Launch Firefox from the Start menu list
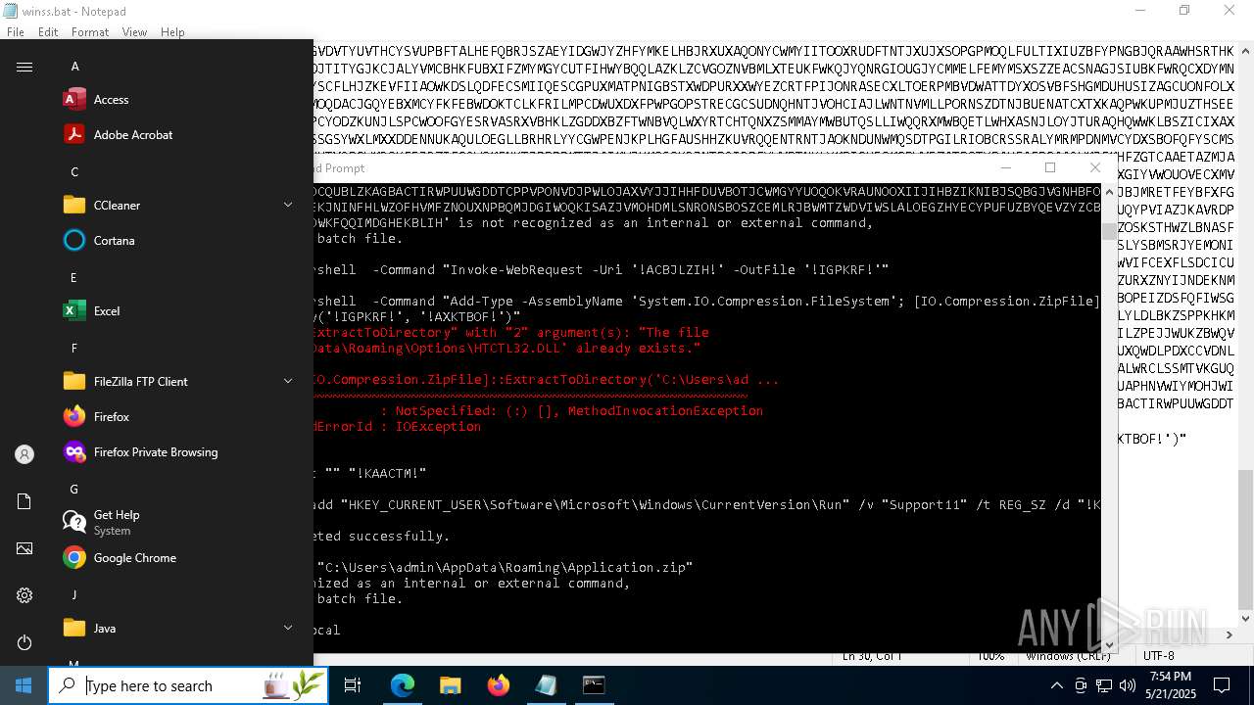Screen dimensions: 1254x705 176,416
